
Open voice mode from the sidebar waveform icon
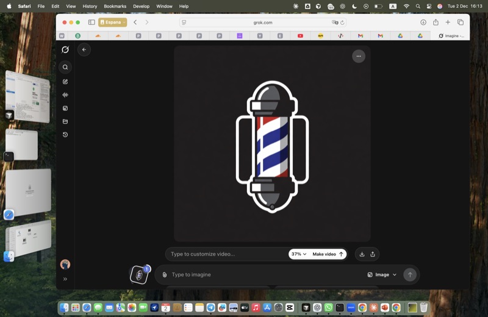pos(65,95)
